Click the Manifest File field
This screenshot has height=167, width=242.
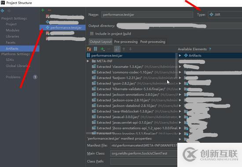(x=143, y=145)
